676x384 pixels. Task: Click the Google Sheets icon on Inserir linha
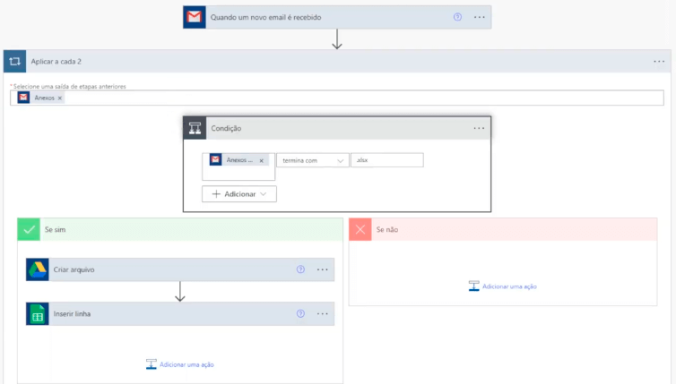37,314
